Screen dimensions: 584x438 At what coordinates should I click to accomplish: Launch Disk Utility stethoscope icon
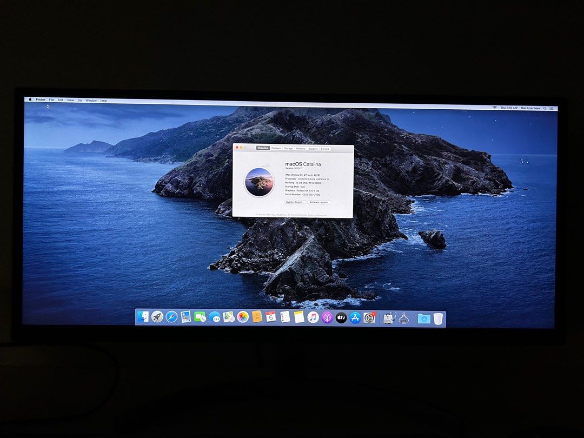(x=389, y=318)
